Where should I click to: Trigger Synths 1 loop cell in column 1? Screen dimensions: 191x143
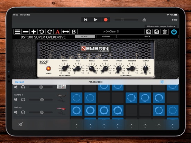[x=76, y=98]
